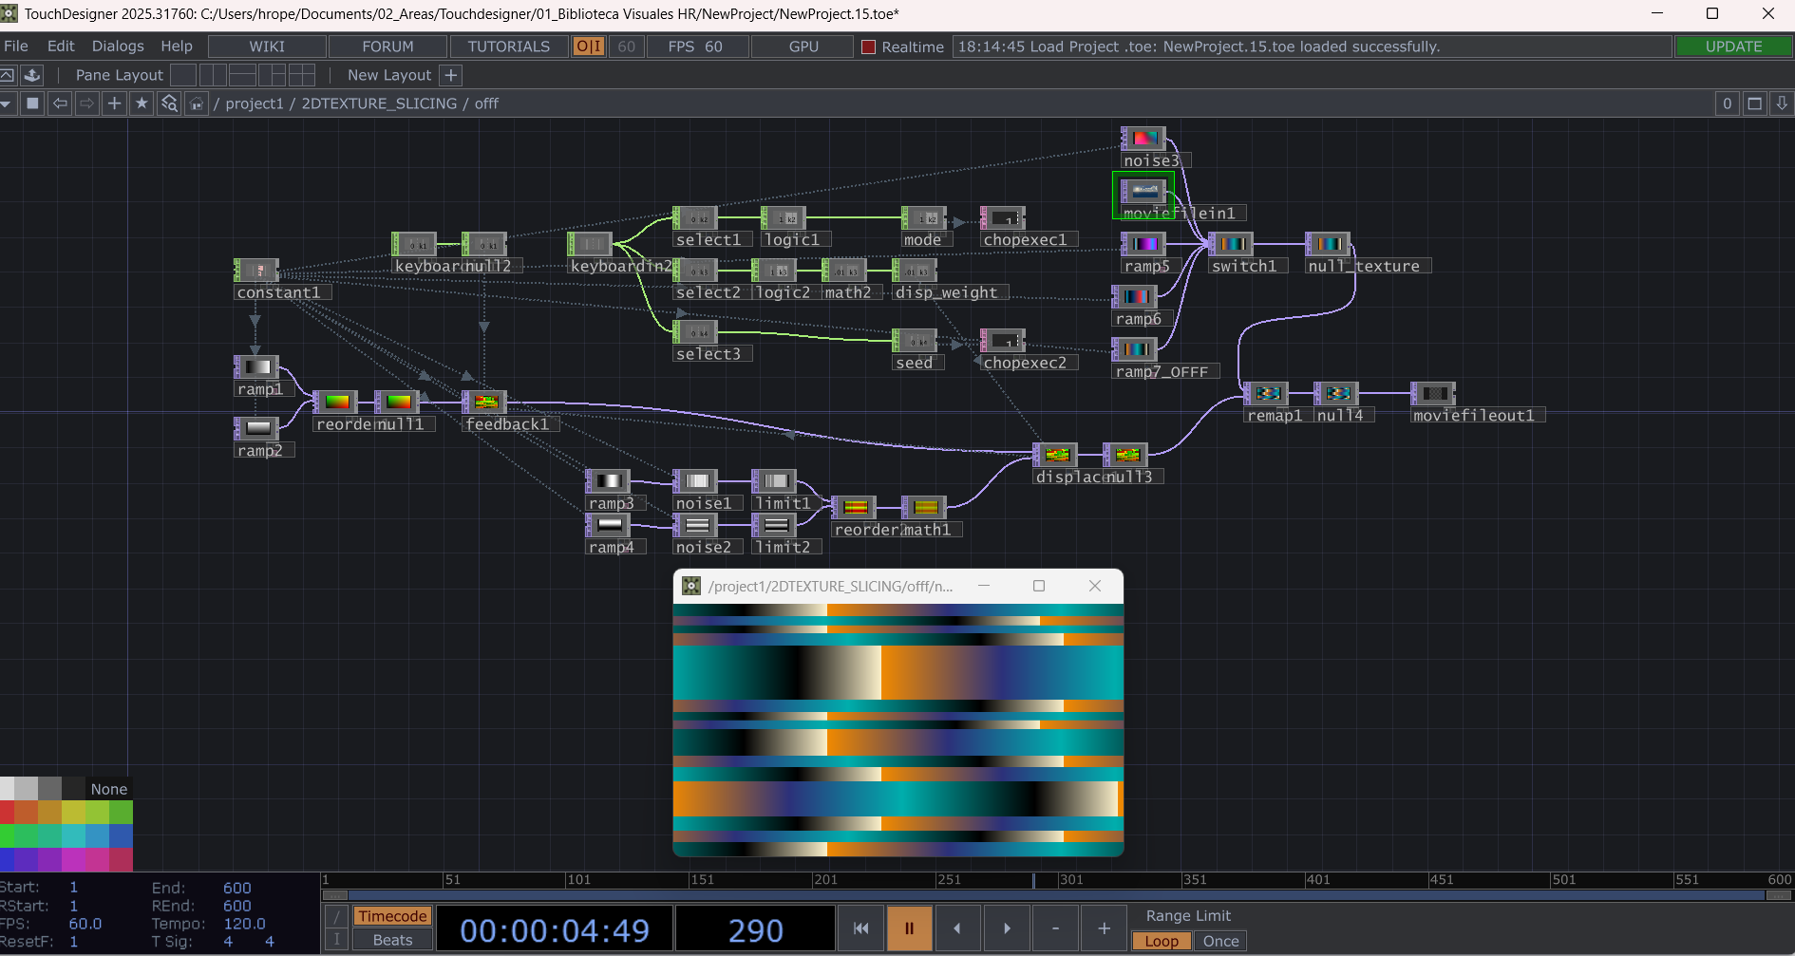Image resolution: width=1795 pixels, height=956 pixels.
Task: Pick the None color swatch
Action: (109, 789)
